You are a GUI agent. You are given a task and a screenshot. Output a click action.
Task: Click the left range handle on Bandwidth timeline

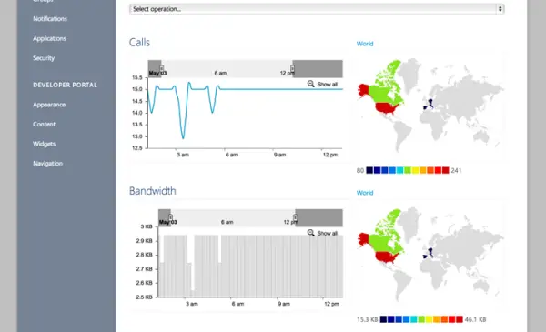pyautogui.click(x=171, y=217)
